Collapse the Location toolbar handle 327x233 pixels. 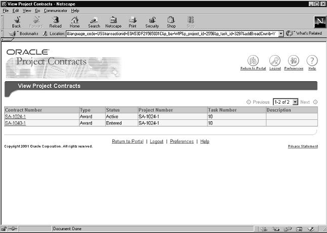point(2,33)
